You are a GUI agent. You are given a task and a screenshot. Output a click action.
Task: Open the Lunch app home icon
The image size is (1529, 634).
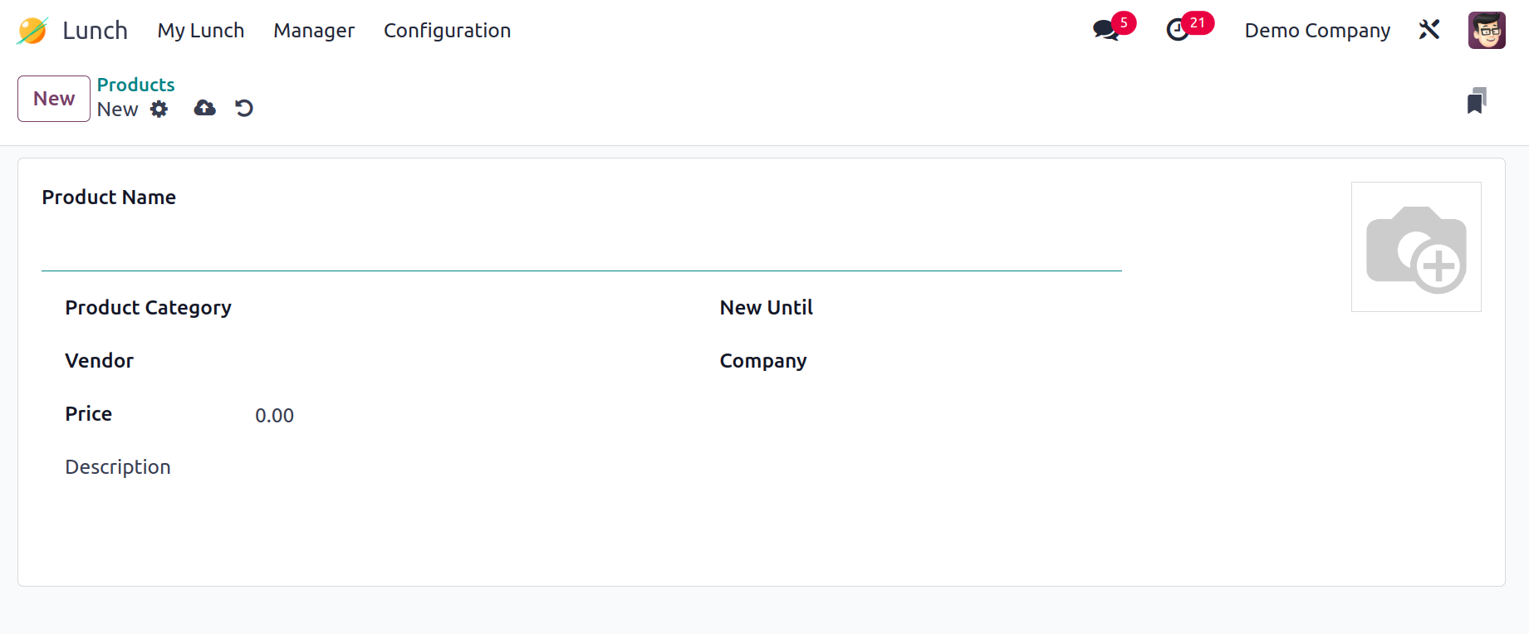(x=32, y=31)
